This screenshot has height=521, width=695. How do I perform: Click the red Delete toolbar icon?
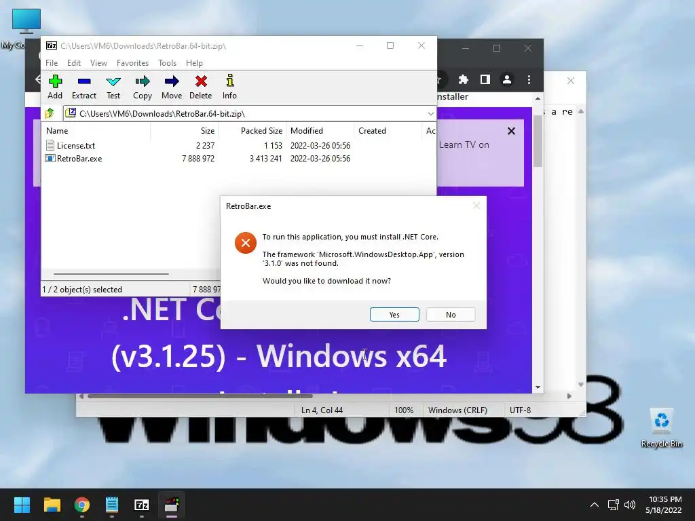[201, 87]
